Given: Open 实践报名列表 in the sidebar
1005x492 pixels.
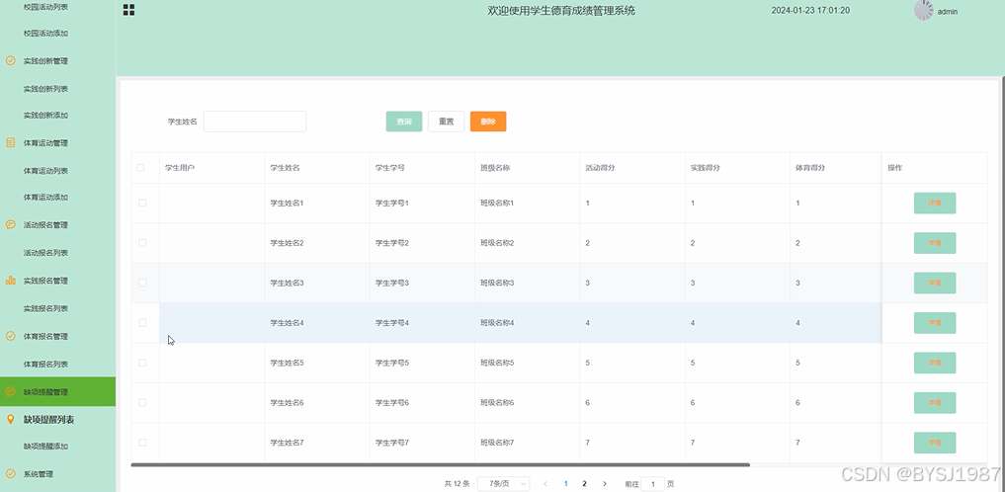Looking at the screenshot, I should tap(45, 308).
